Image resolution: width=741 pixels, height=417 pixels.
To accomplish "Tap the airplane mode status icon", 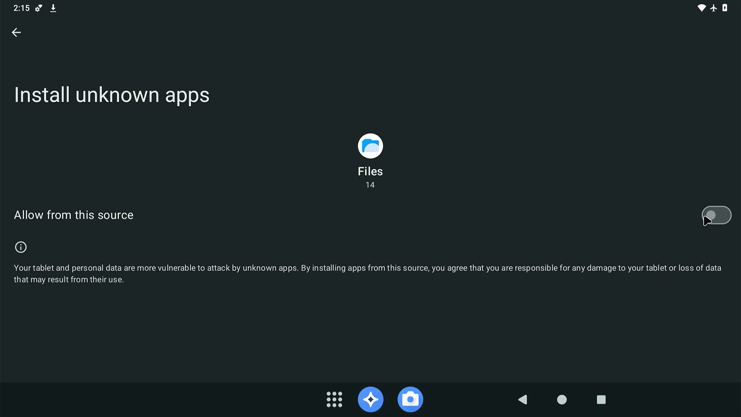I will 714,8.
